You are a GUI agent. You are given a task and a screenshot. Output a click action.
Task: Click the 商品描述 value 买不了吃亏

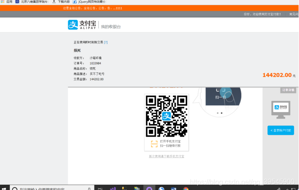(x=97, y=74)
